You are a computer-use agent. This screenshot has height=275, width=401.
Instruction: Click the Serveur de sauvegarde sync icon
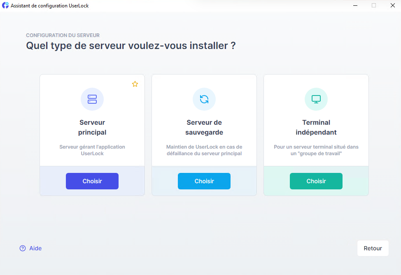(204, 99)
